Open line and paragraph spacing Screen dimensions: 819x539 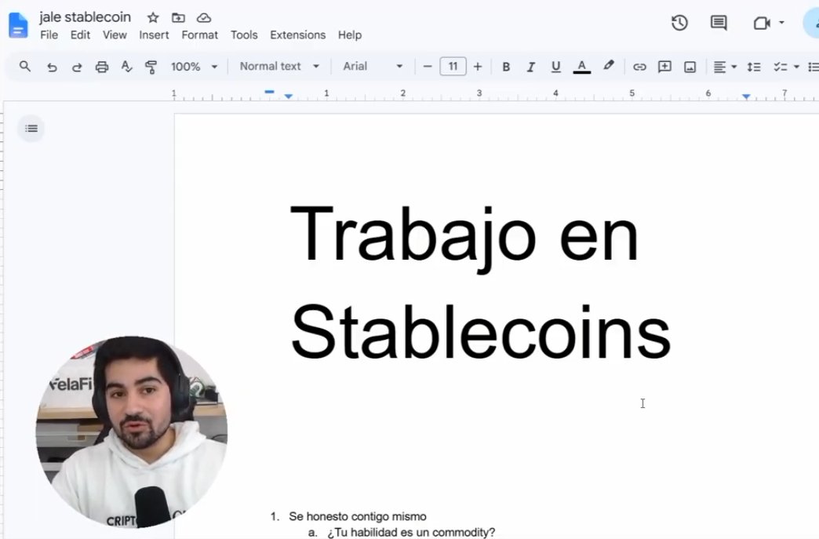(x=754, y=67)
